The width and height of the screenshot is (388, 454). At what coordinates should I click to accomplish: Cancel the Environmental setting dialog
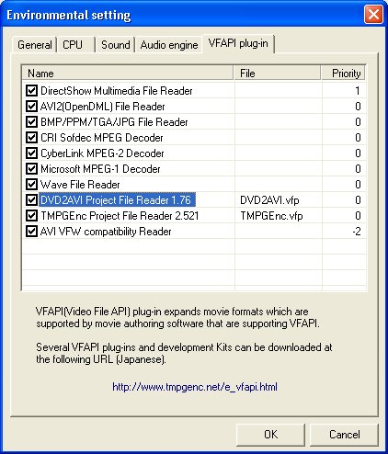pos(345,435)
